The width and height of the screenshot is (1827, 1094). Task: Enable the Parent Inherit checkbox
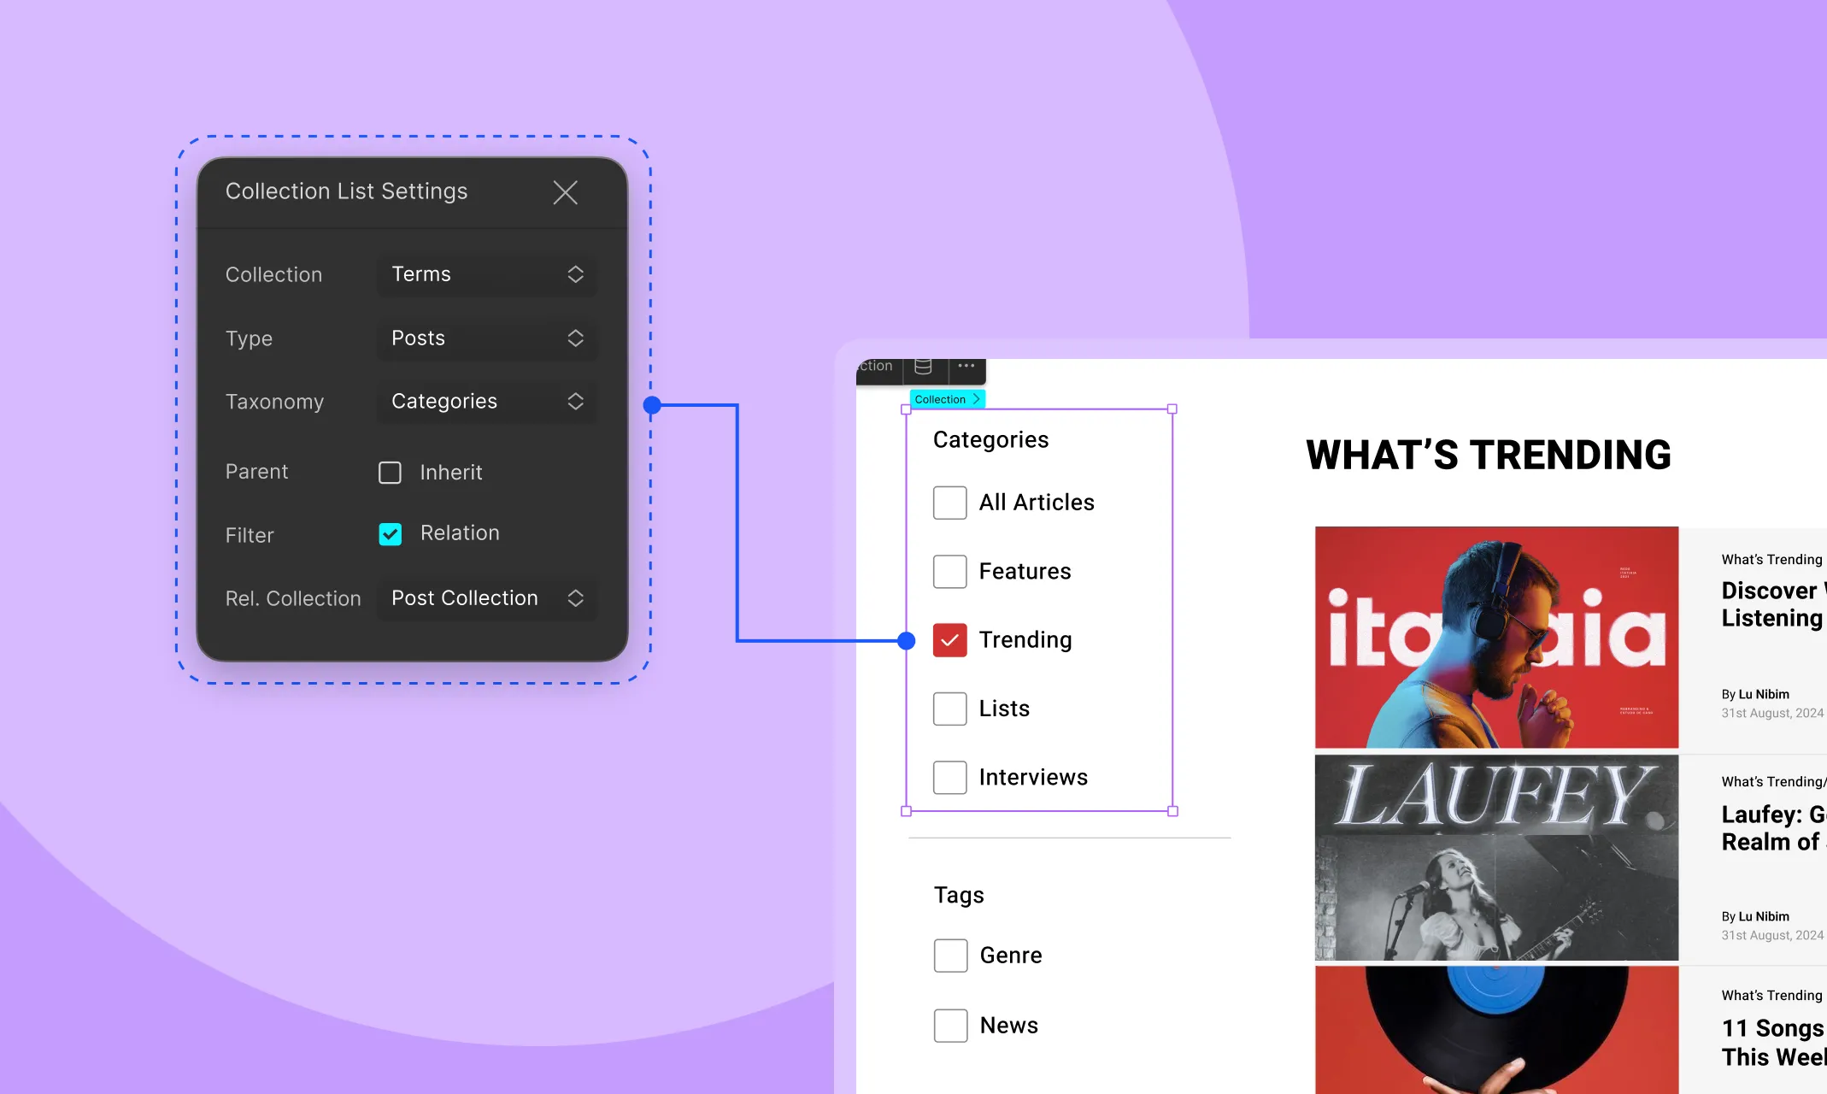pos(390,472)
